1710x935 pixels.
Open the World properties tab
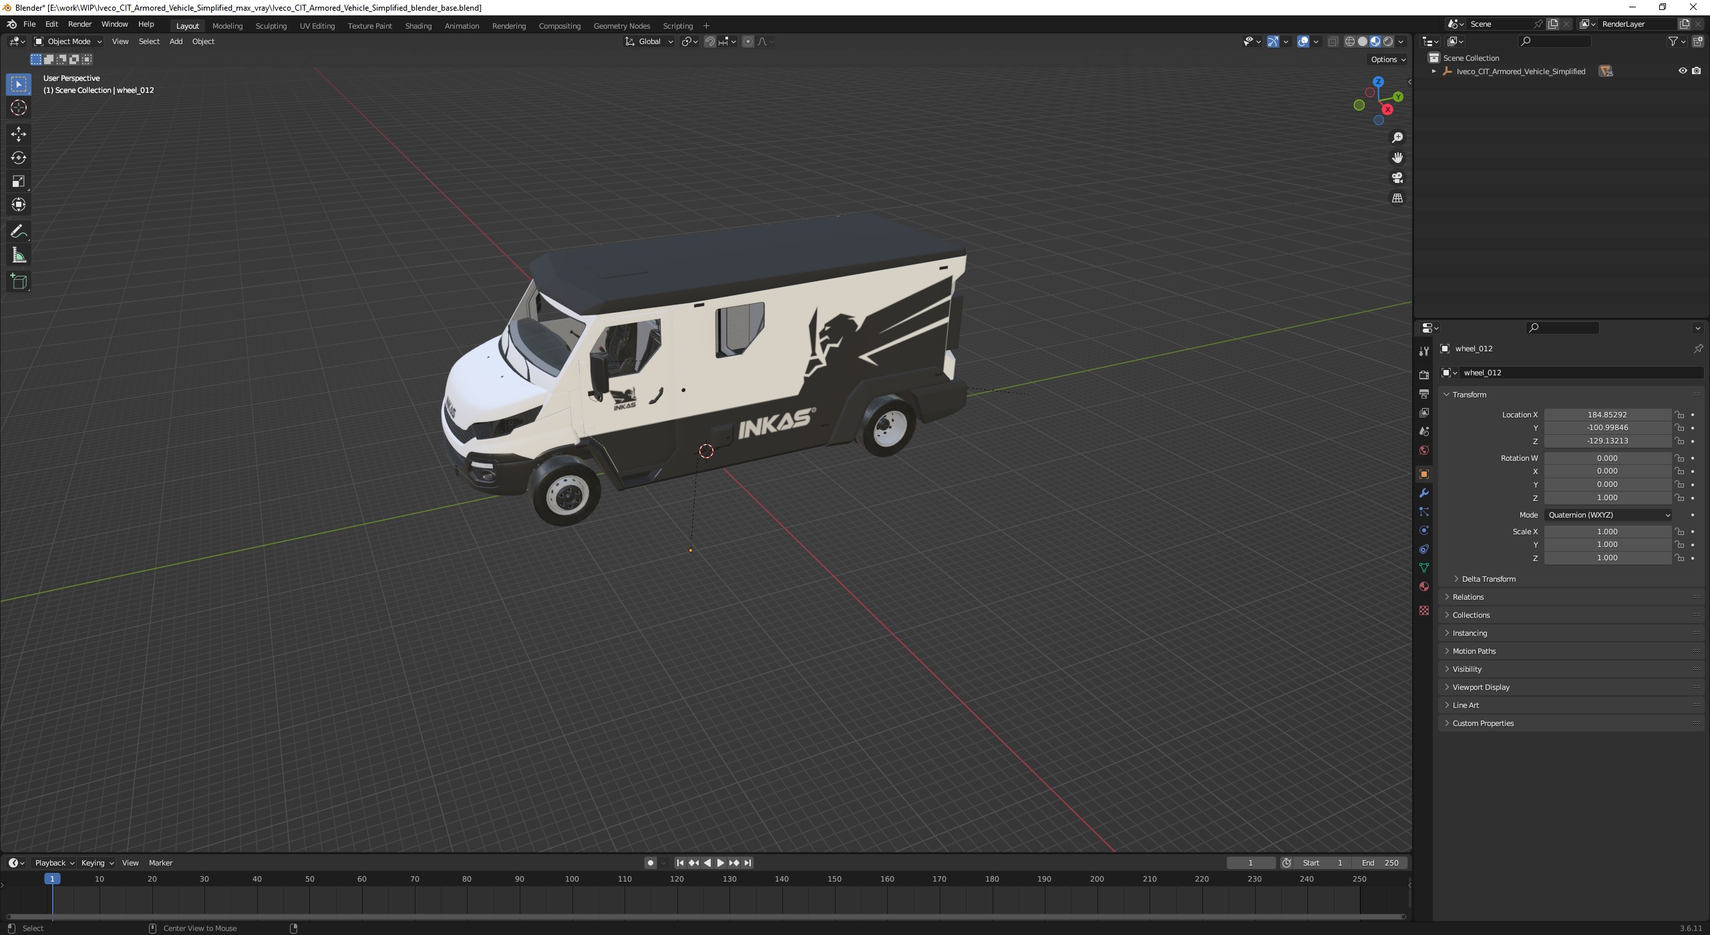pos(1424,450)
